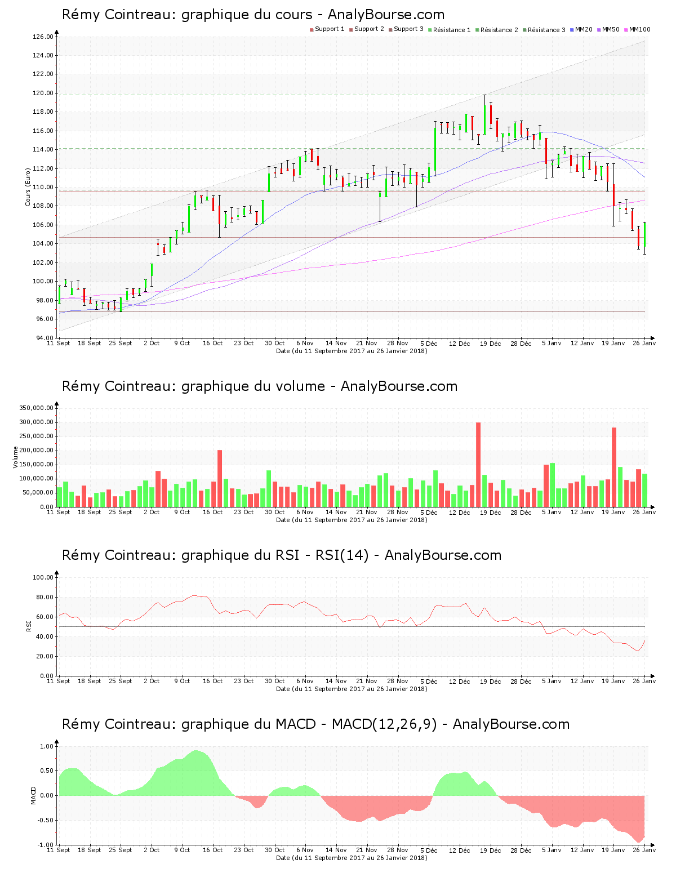676x873 pixels.
Task: Select the 'Support 2' legend entry
Action: pos(367,29)
